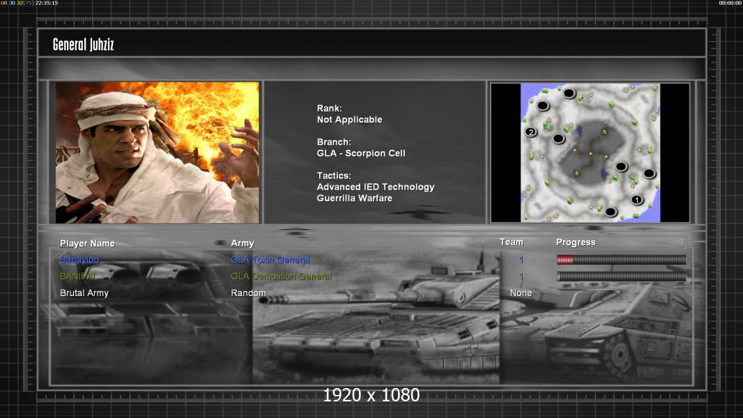Click 'Random' army for Brutal Army

pos(248,293)
